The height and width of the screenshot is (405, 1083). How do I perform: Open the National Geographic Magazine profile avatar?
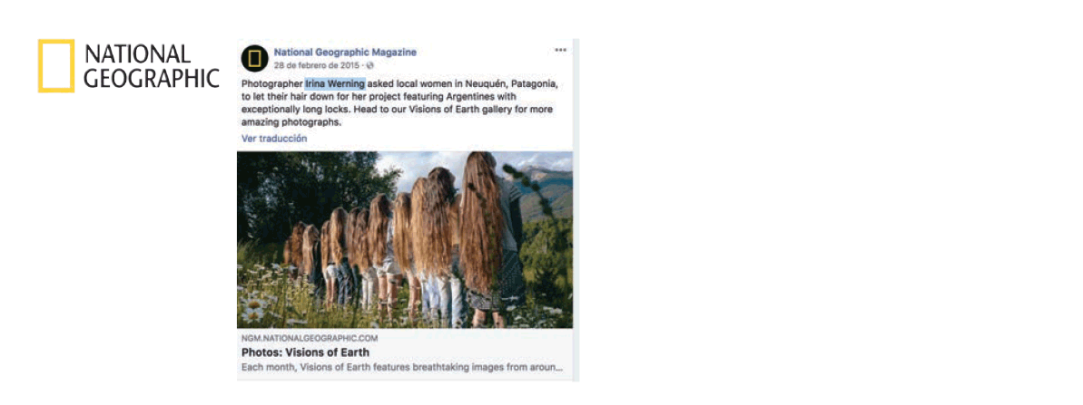point(254,58)
